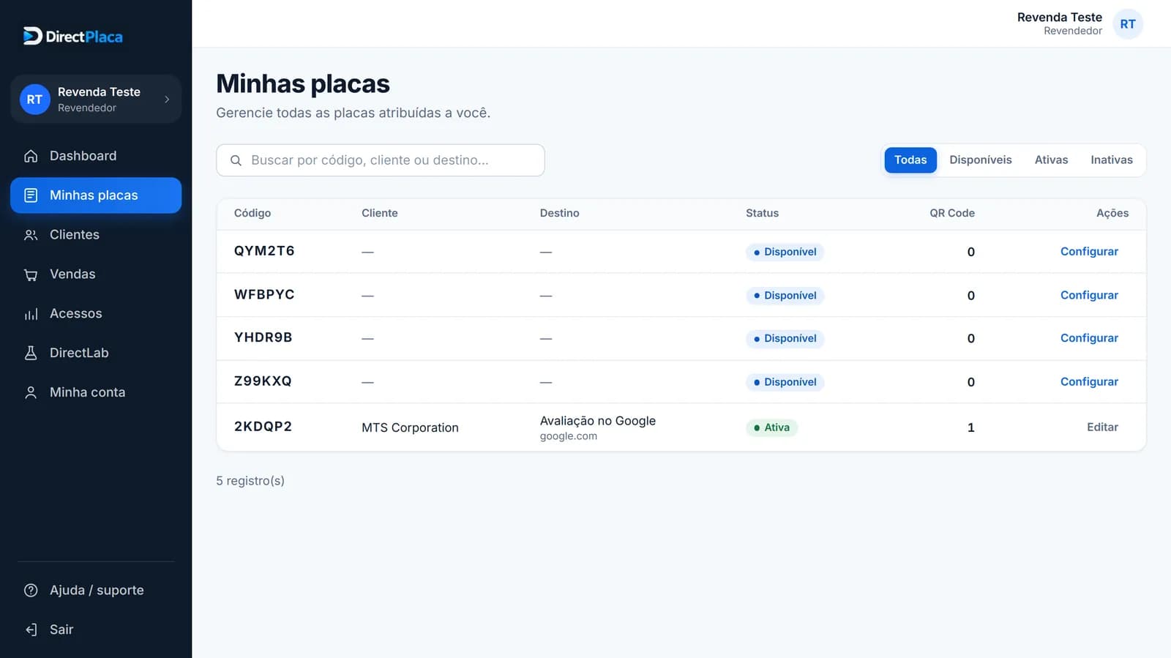This screenshot has height=658, width=1171.
Task: Open DirectLab via the flask icon
Action: (31, 353)
